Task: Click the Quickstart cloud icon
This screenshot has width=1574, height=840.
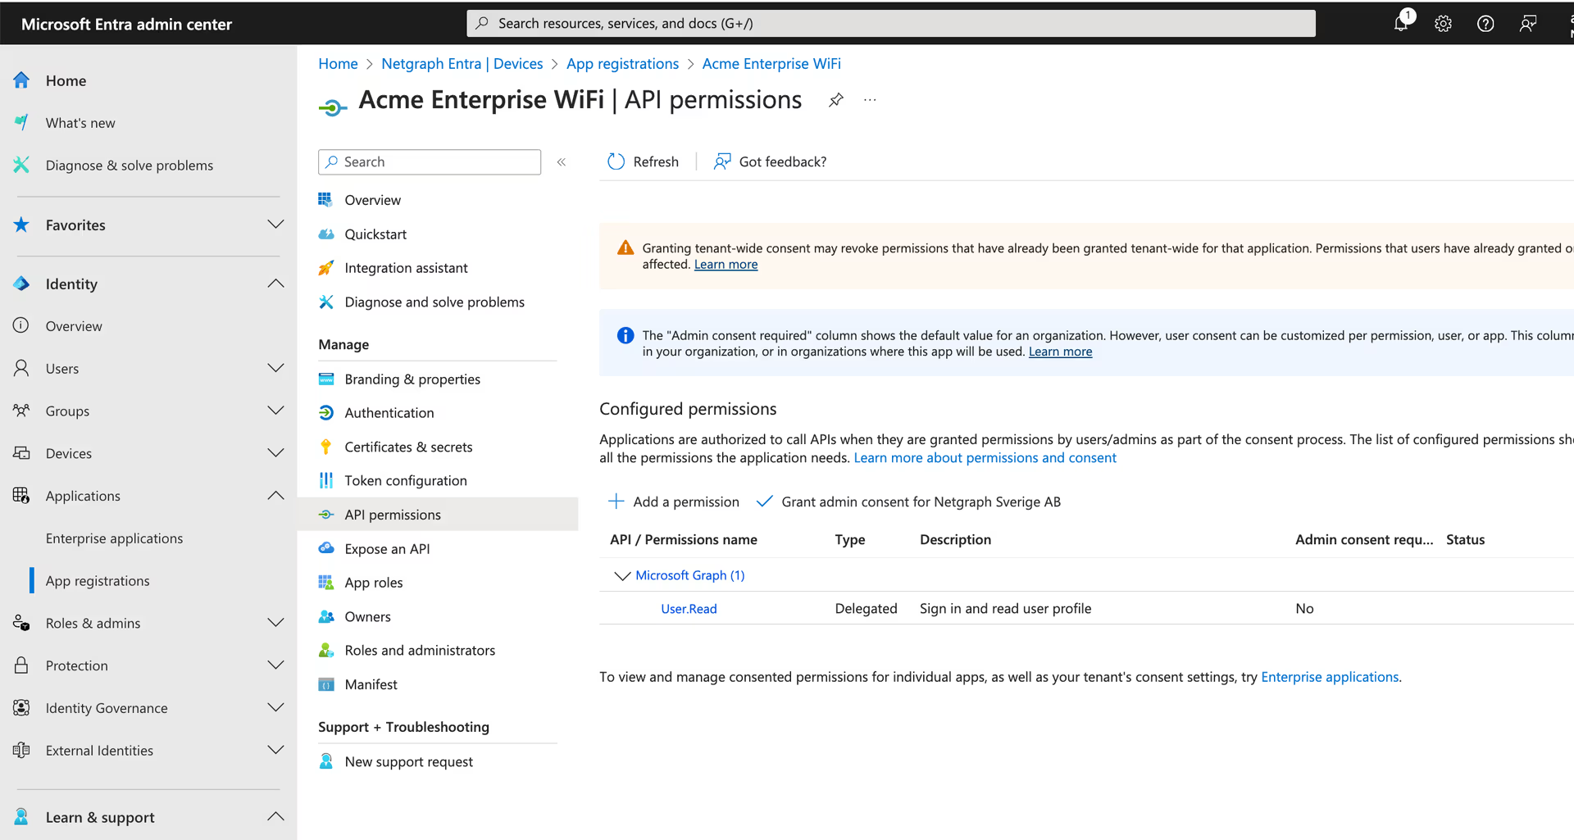Action: (x=325, y=234)
